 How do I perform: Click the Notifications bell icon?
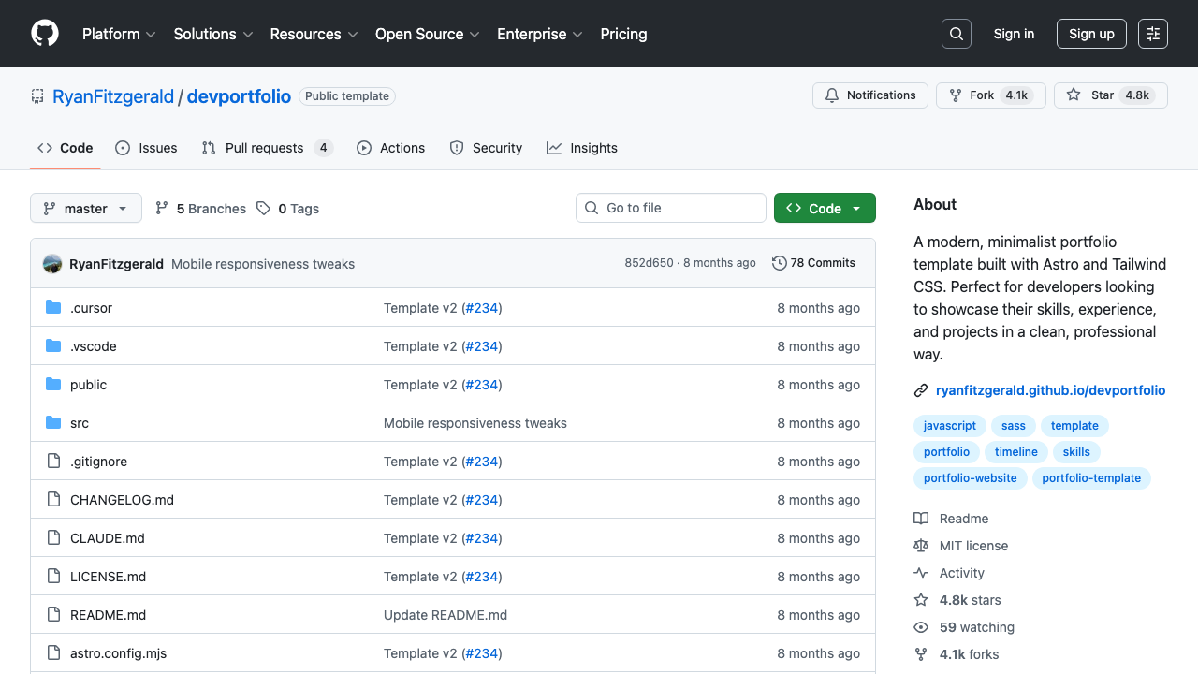[x=832, y=95]
